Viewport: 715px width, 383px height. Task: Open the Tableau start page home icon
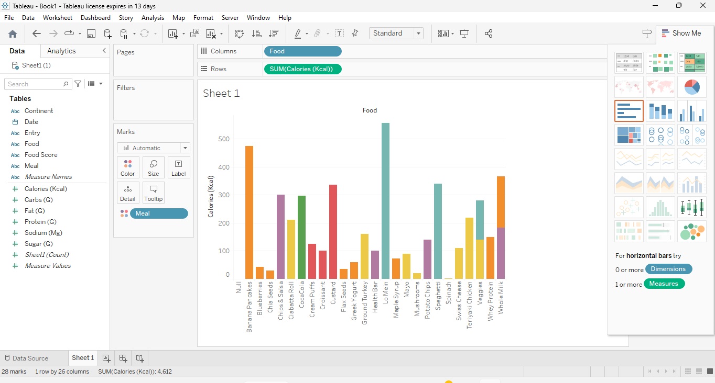[13, 33]
